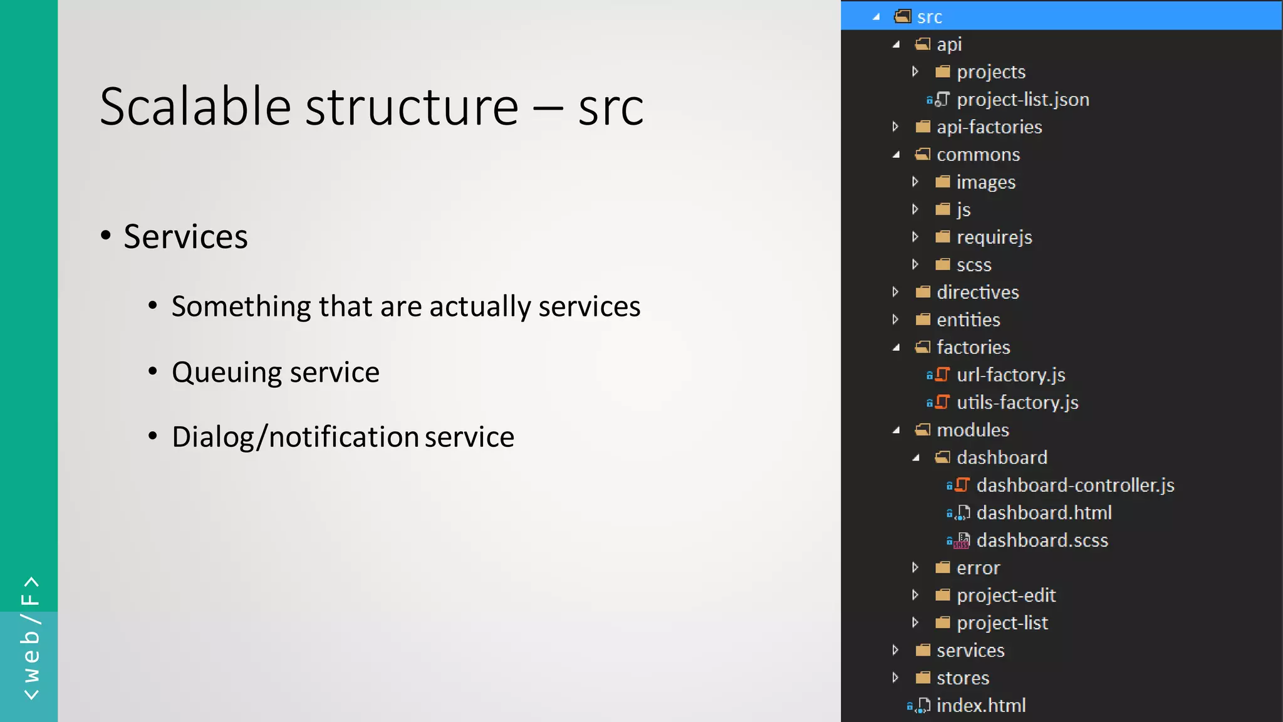
Task: Click the error folder icon
Action: pos(943,567)
